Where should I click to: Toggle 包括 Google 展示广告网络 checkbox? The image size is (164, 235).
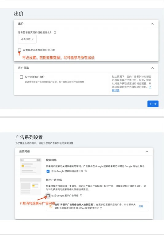pos(48,196)
